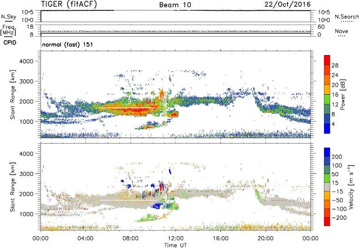Screen dimensions: 359x248
Task: Select the "Time UT" axis title
Action: pyautogui.click(x=175, y=245)
